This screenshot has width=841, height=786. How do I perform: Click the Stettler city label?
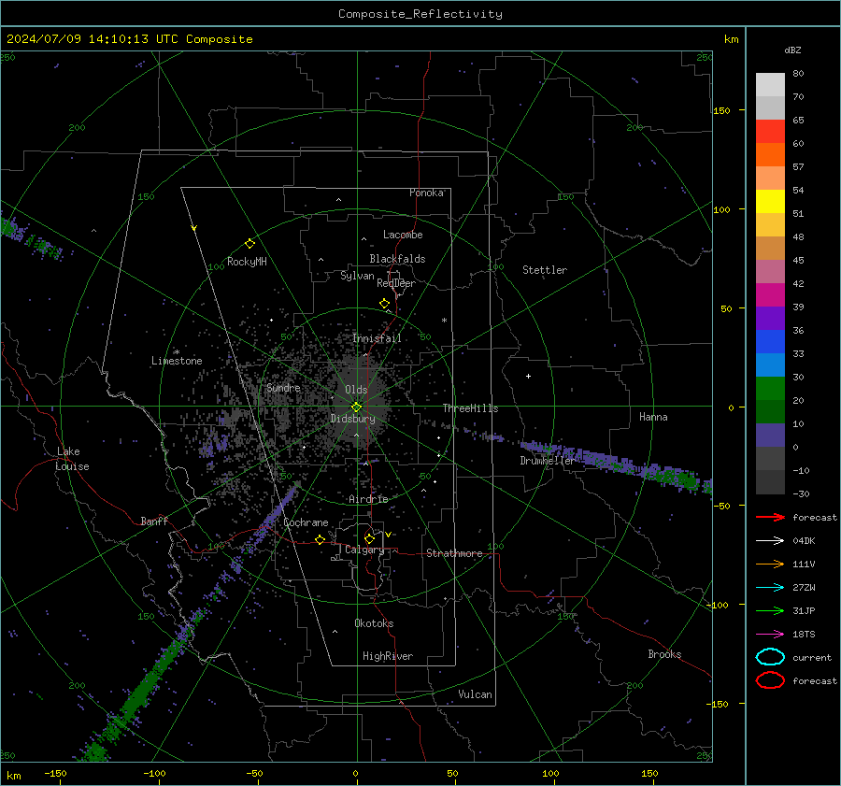coord(545,270)
